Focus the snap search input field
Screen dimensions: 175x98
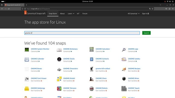point(82,33)
